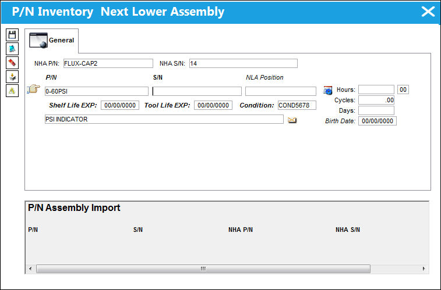This screenshot has width=441, height=290.
Task: Click the Condition label
Action: [x=256, y=105]
